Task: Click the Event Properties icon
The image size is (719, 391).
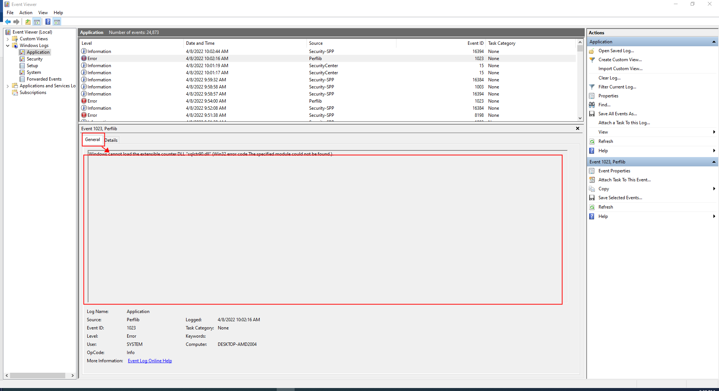Action: [592, 171]
